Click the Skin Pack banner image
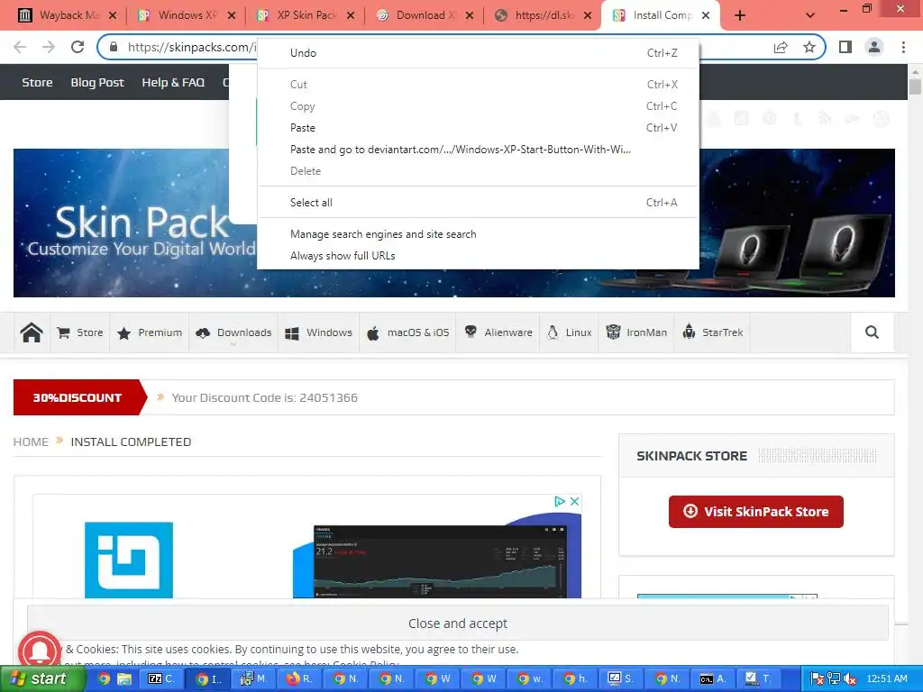Viewport: 923px width, 692px height. pyautogui.click(x=454, y=223)
